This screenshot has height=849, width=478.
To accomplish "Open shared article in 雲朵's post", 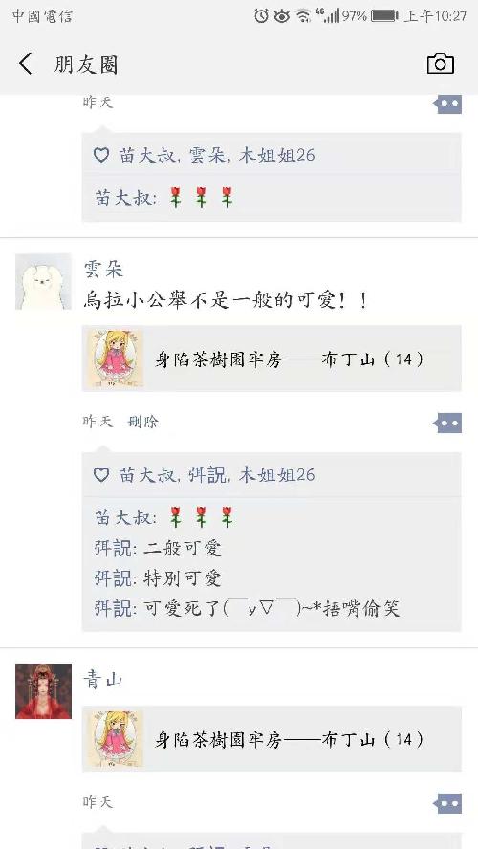I will pyautogui.click(x=272, y=359).
